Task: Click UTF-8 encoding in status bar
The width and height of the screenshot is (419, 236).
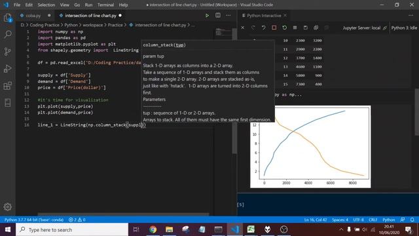Action: pyautogui.click(x=358, y=220)
